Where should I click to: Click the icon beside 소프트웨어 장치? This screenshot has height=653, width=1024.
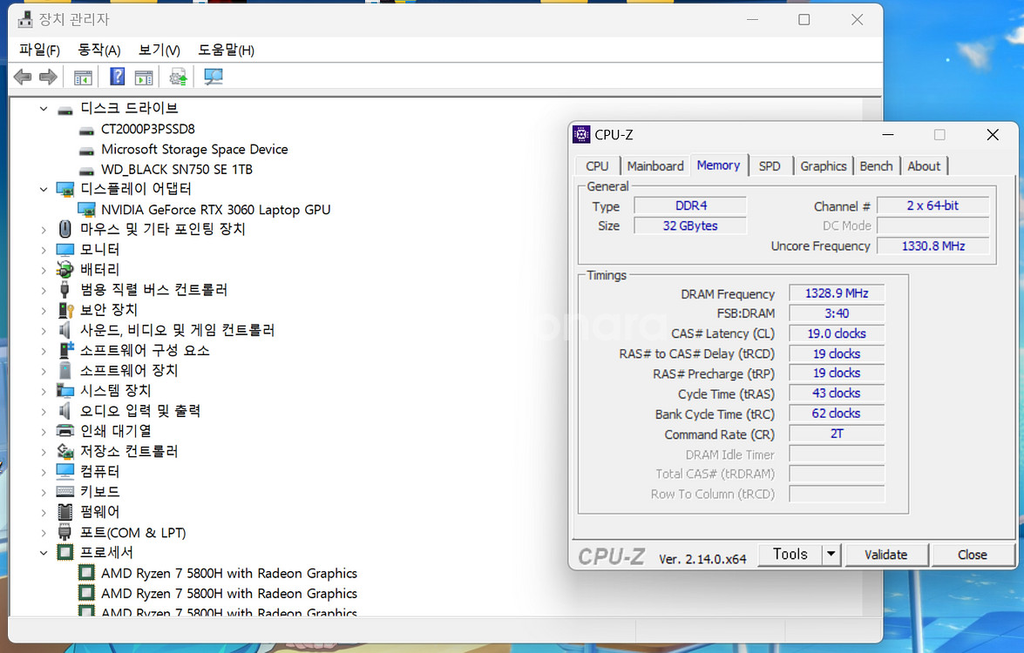click(64, 371)
